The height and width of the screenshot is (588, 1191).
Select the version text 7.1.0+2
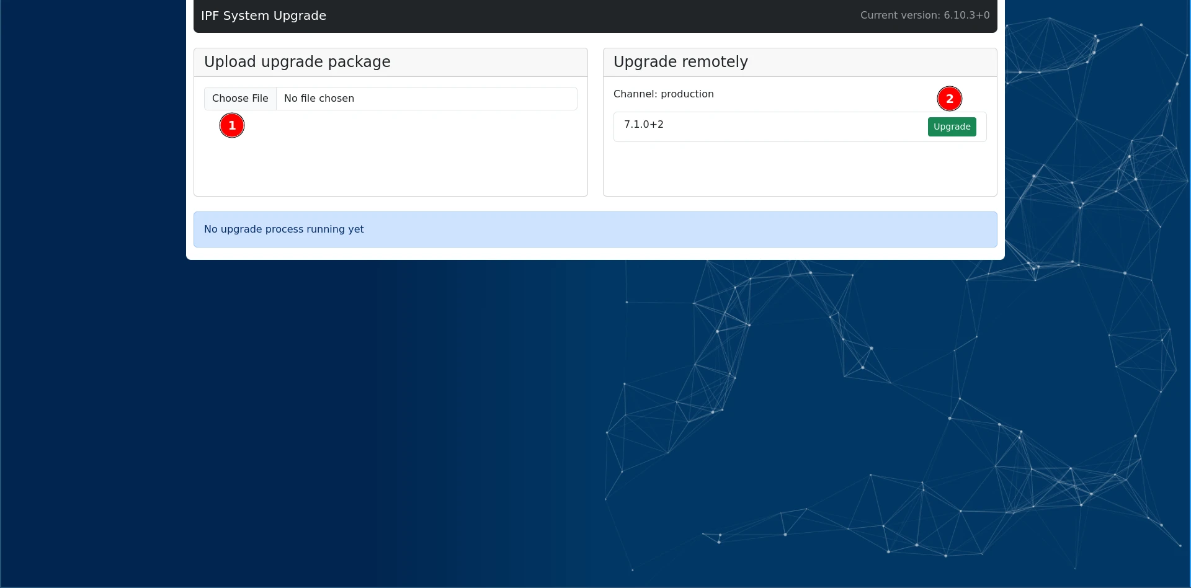click(x=644, y=125)
